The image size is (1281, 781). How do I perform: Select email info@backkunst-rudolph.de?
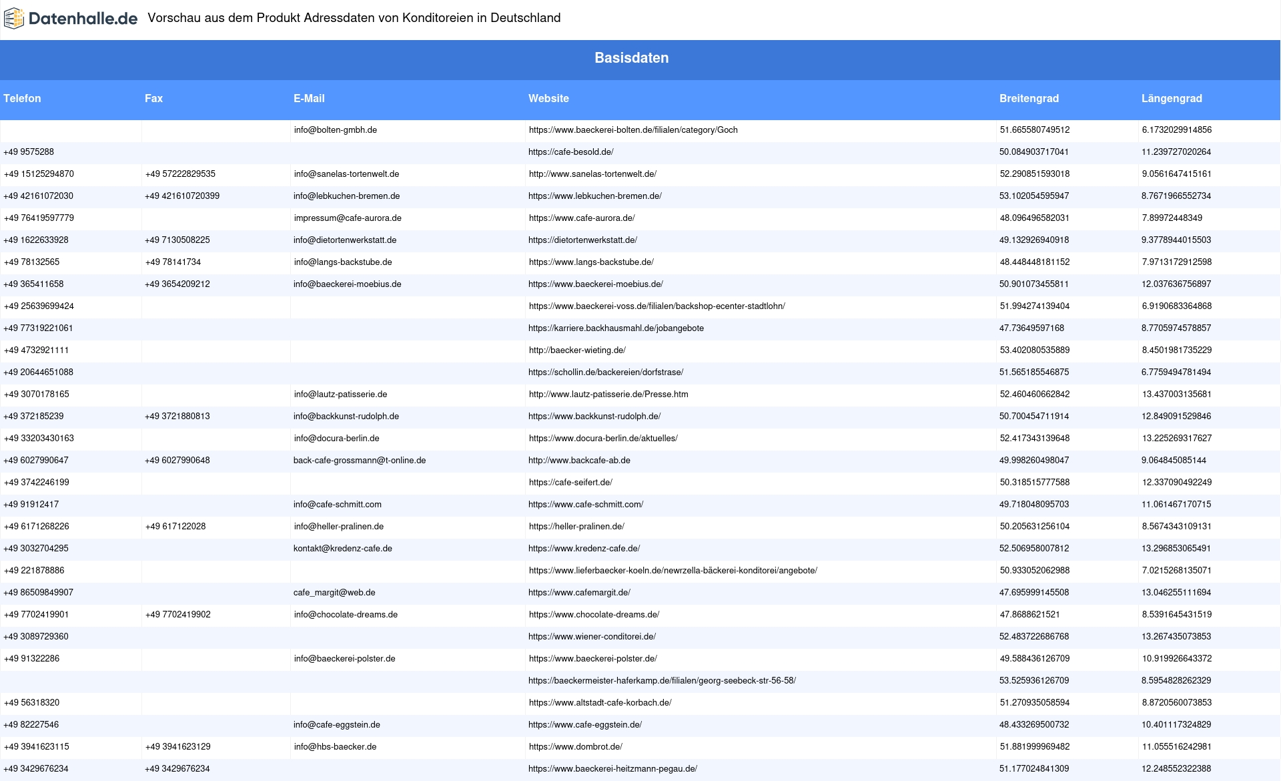tap(346, 417)
